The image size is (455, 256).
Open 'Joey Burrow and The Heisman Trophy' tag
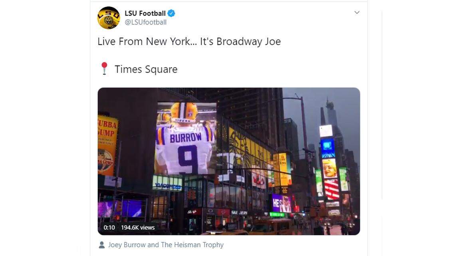tap(166, 244)
